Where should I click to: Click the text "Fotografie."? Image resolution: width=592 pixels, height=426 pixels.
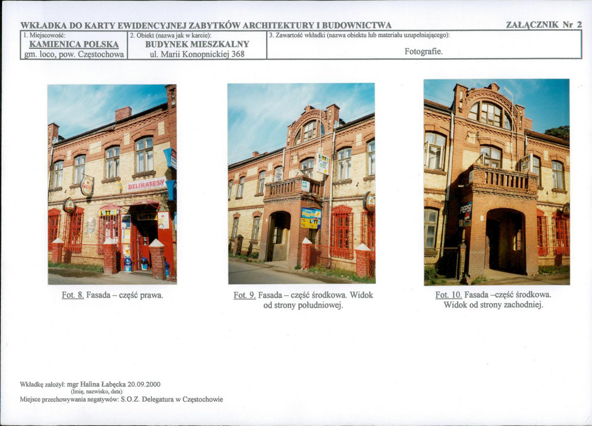click(x=424, y=51)
